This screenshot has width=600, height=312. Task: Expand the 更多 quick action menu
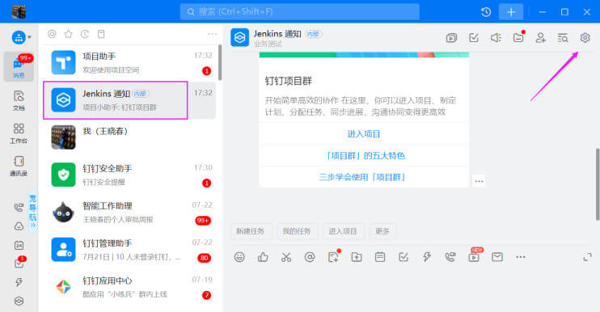(382, 231)
